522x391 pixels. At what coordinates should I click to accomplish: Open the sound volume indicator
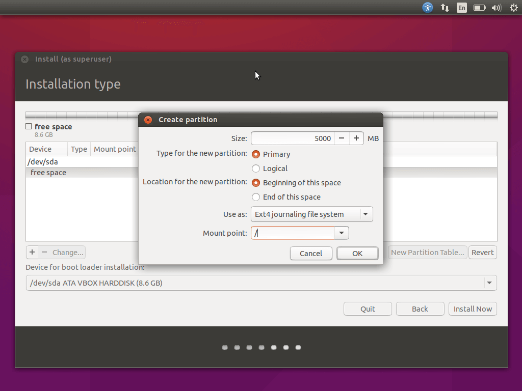tap(496, 8)
